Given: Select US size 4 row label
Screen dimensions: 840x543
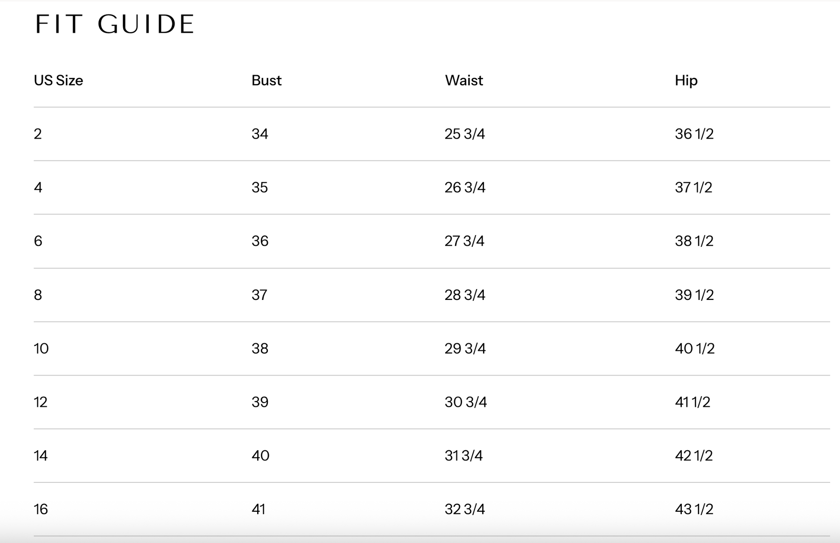Looking at the screenshot, I should click(38, 188).
